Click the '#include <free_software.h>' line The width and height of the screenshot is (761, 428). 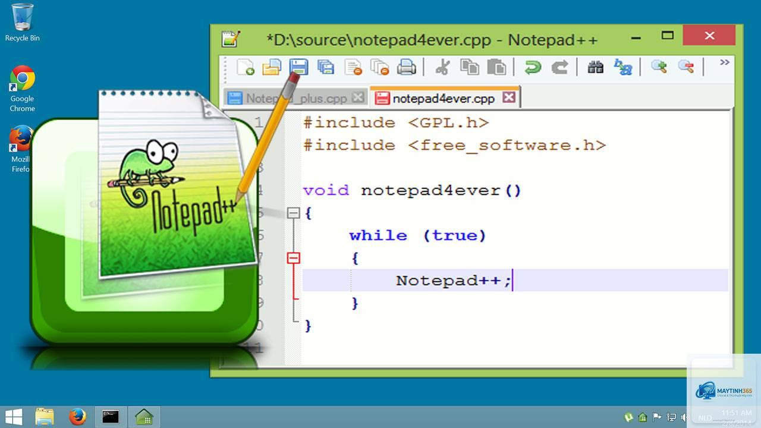[x=454, y=146]
